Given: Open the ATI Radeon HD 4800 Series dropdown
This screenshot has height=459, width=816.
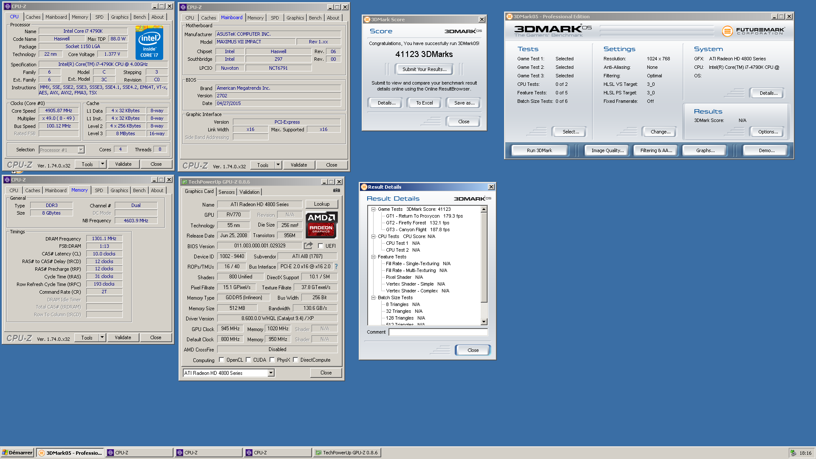Looking at the screenshot, I should 271,373.
